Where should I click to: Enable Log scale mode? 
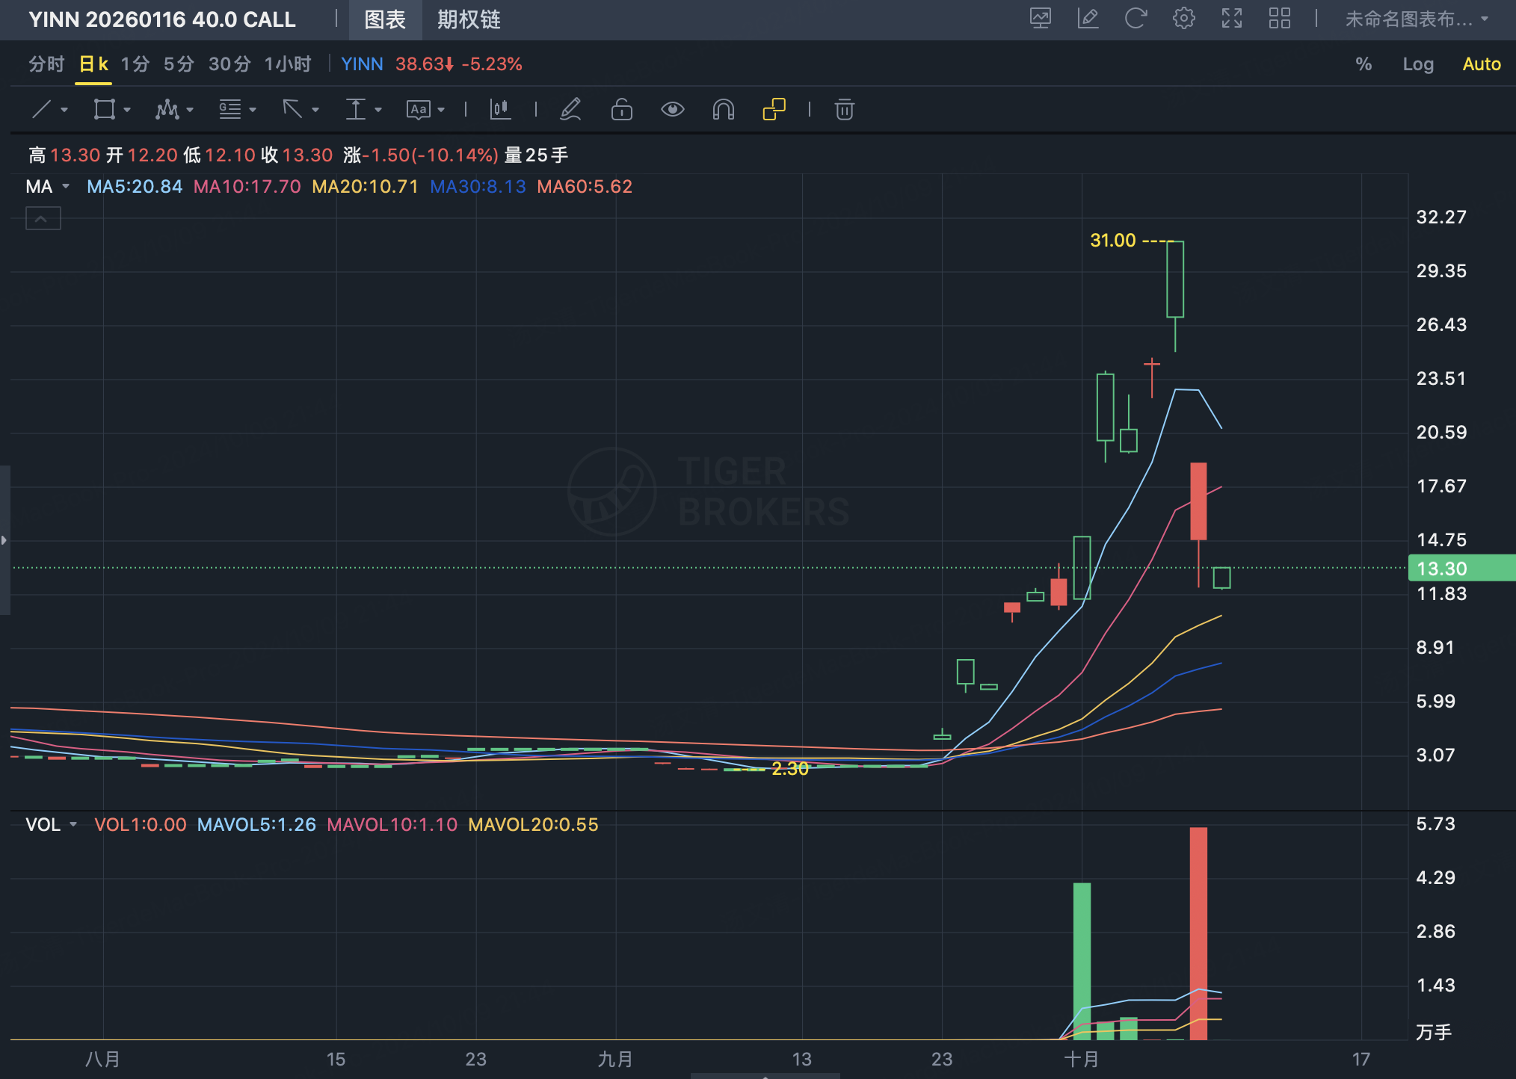(x=1417, y=64)
